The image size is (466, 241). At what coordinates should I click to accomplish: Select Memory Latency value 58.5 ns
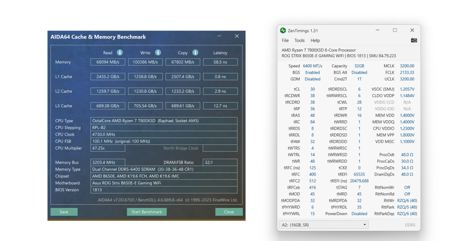point(220,62)
